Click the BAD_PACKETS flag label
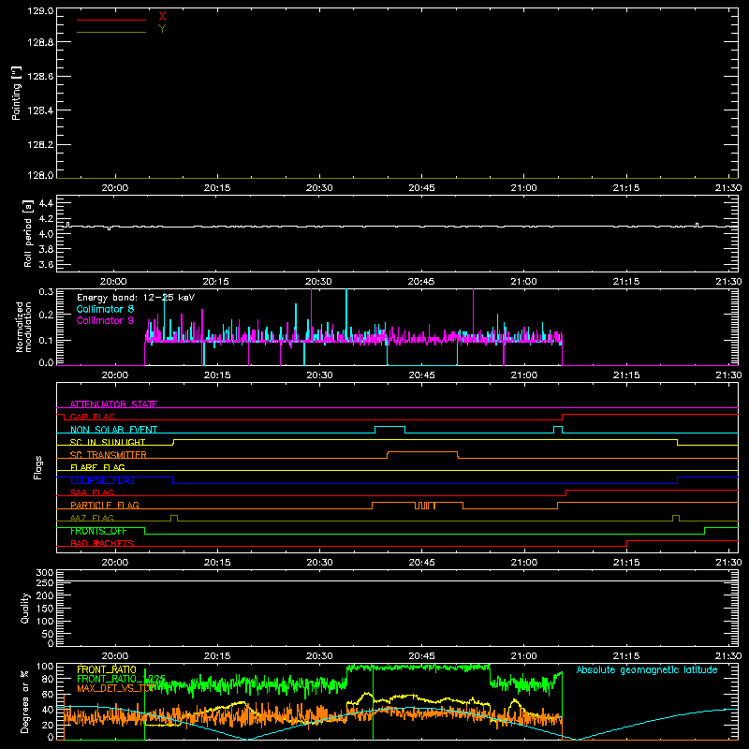 coord(102,543)
